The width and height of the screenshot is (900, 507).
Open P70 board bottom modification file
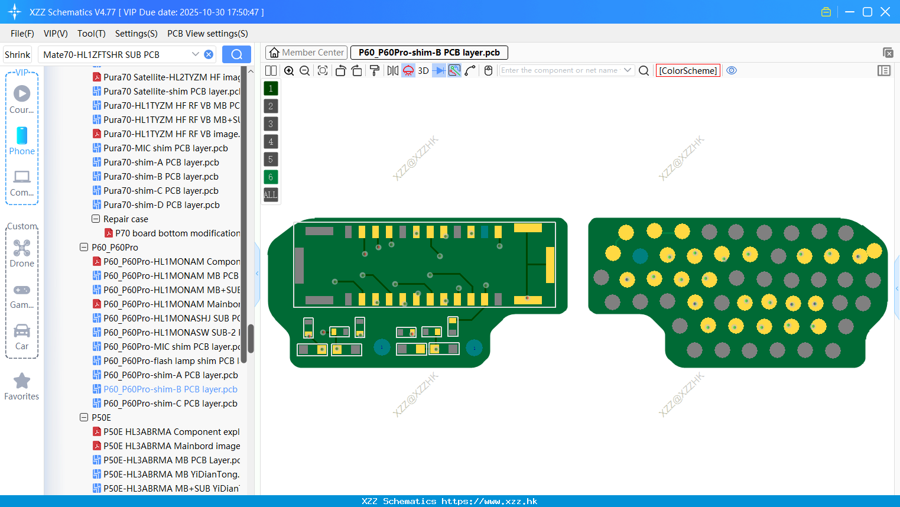click(173, 233)
